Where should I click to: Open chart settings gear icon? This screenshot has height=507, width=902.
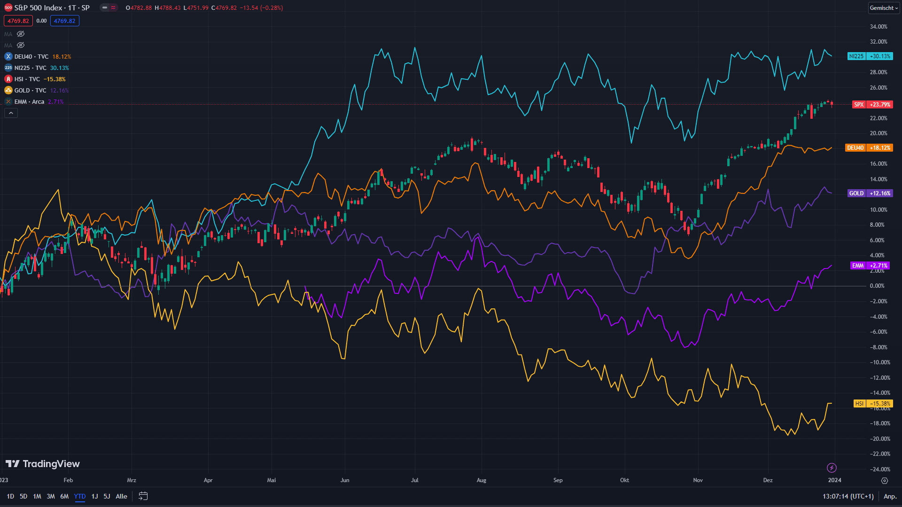(x=885, y=480)
